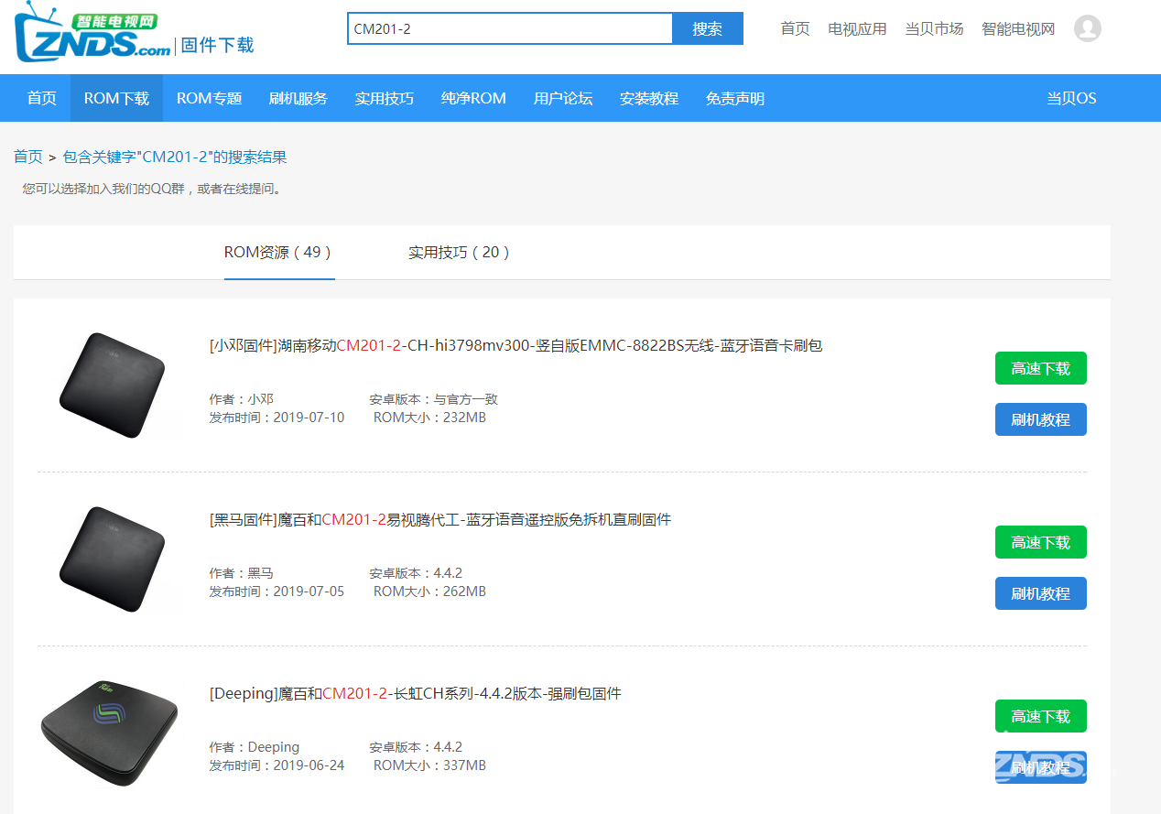This screenshot has width=1161, height=814.
Task: Open thumbnail of Deeping 魔百和 ROM
Action: 110,733
